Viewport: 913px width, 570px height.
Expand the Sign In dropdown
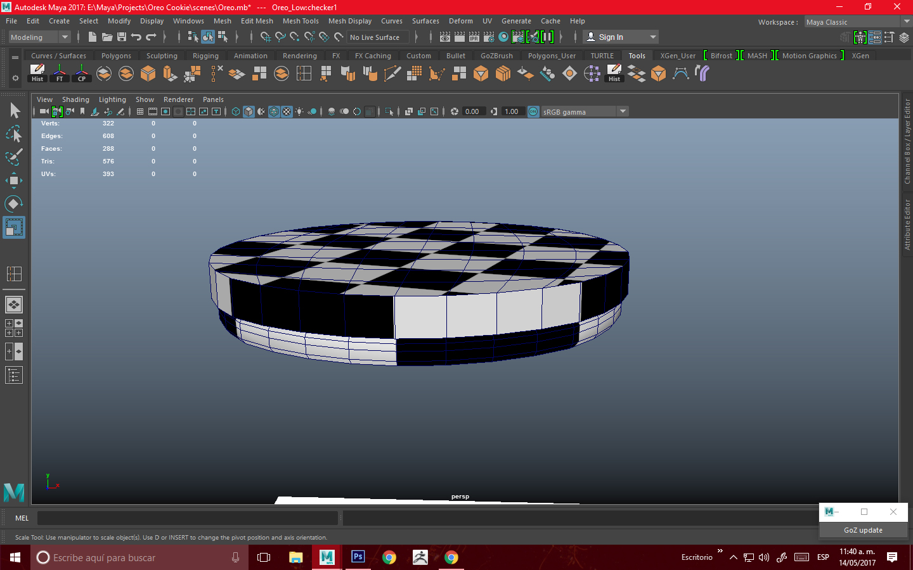(x=652, y=37)
